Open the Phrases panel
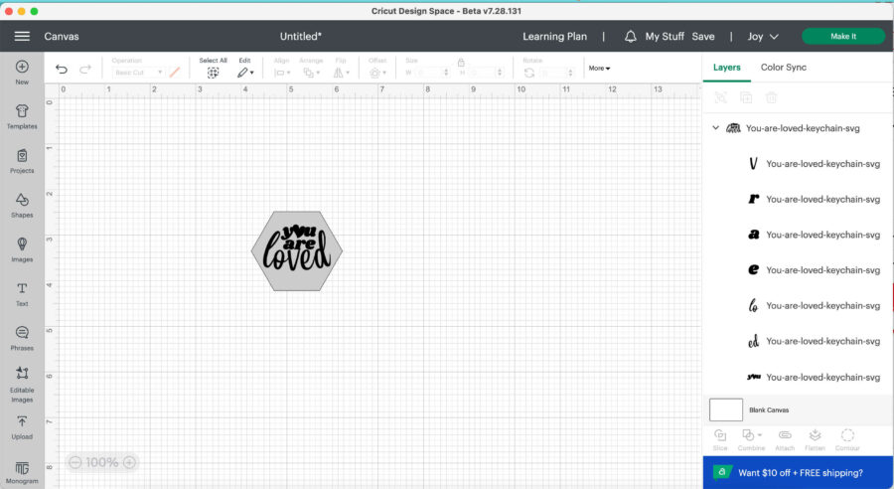Image resolution: width=894 pixels, height=489 pixels. pos(22,337)
